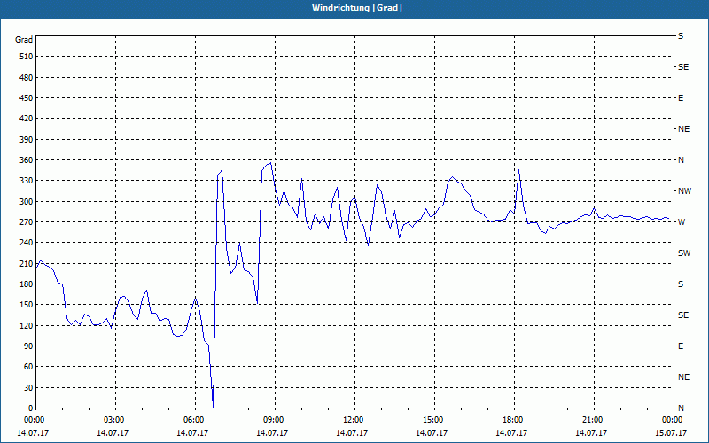Select the 15.07.17 date label
Image resolution: width=709 pixels, height=443 pixels.
(x=671, y=433)
